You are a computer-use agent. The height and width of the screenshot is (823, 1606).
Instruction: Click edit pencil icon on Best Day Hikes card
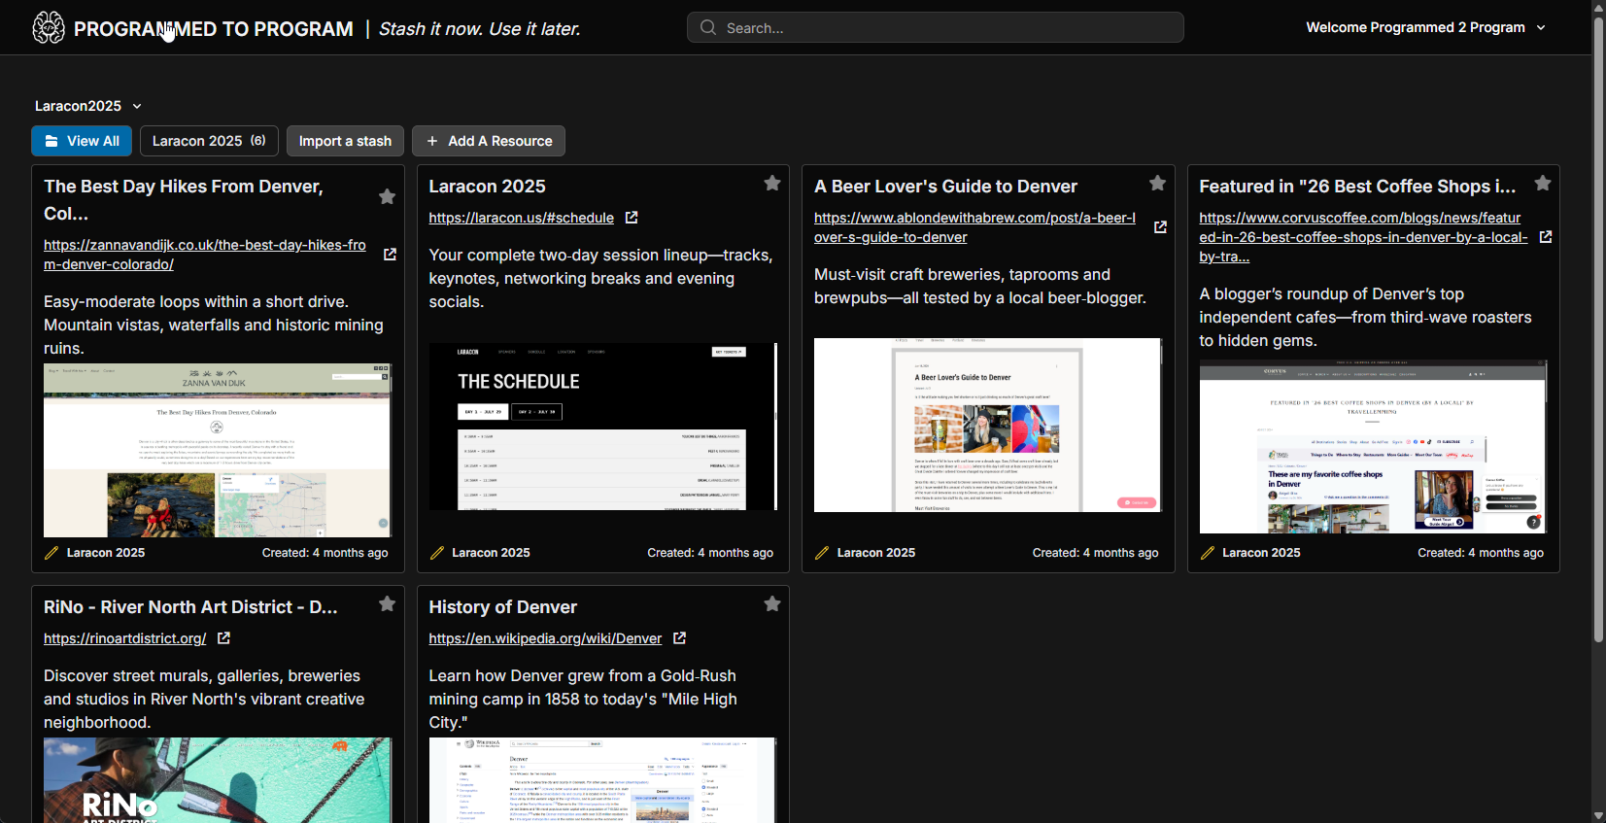[52, 553]
